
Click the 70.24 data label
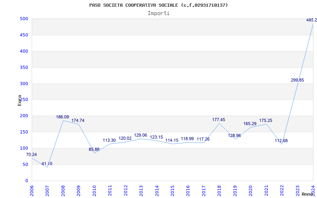(x=32, y=154)
